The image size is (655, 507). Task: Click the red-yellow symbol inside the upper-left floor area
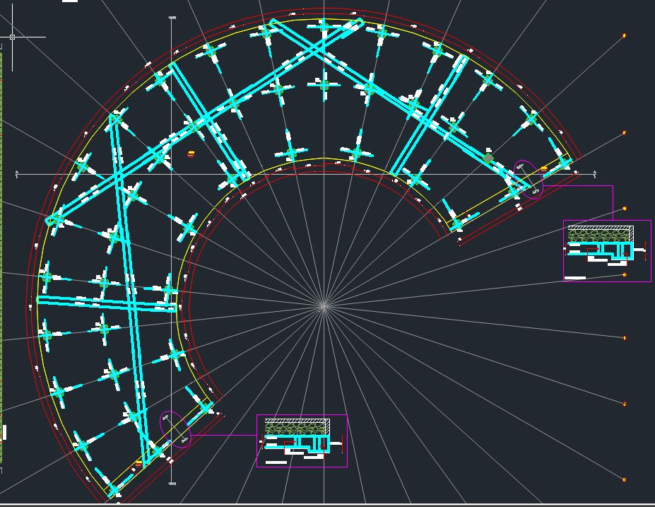click(191, 154)
